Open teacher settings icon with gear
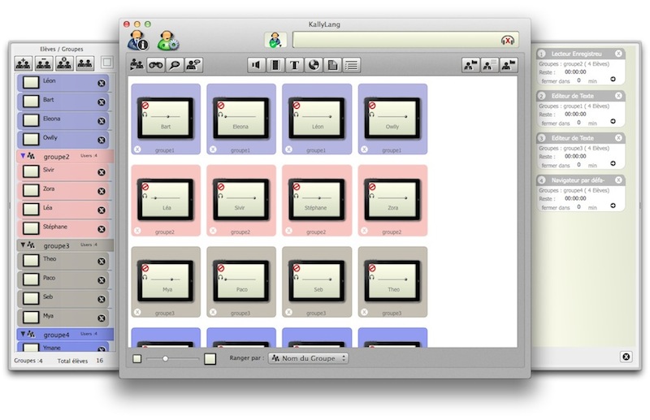Screen dimensions: 650x420 (x=168, y=41)
